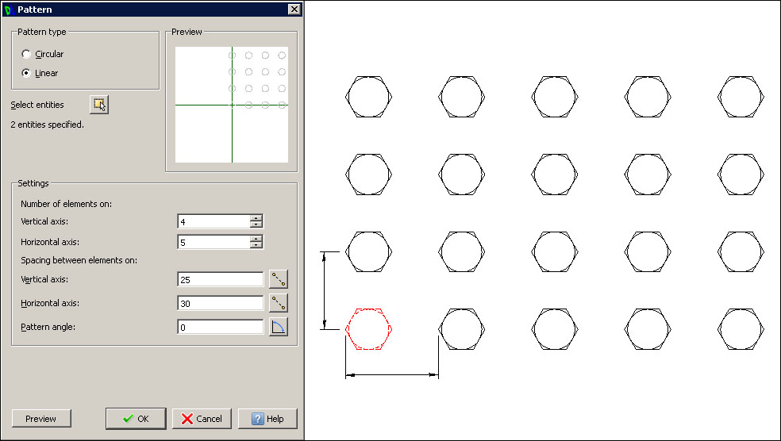Click the Select entities picker icon
The width and height of the screenshot is (781, 441).
pyautogui.click(x=99, y=105)
